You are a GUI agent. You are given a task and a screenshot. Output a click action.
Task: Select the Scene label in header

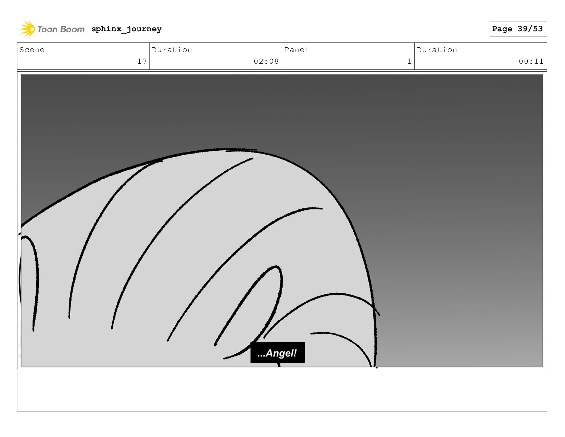click(x=32, y=50)
